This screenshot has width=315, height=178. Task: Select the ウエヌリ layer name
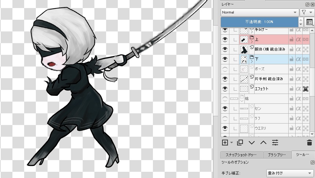(260, 128)
